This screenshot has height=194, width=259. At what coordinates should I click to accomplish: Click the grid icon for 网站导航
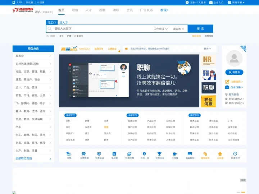[230, 3]
